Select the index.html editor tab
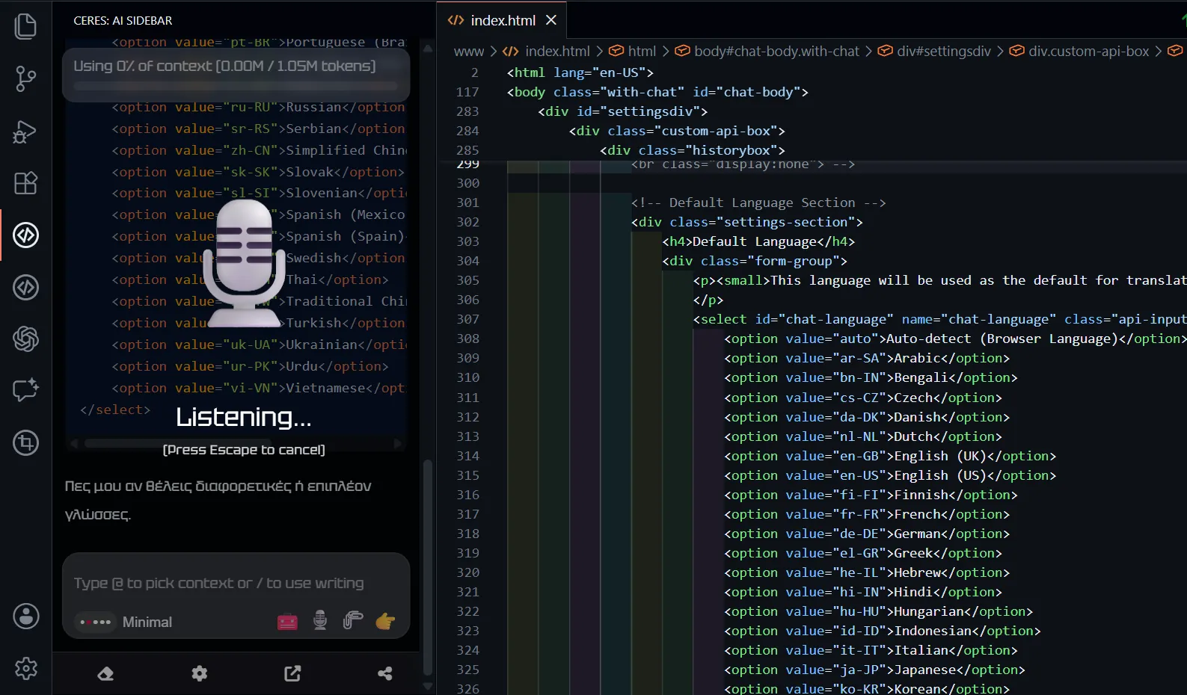The image size is (1187, 695). point(502,20)
